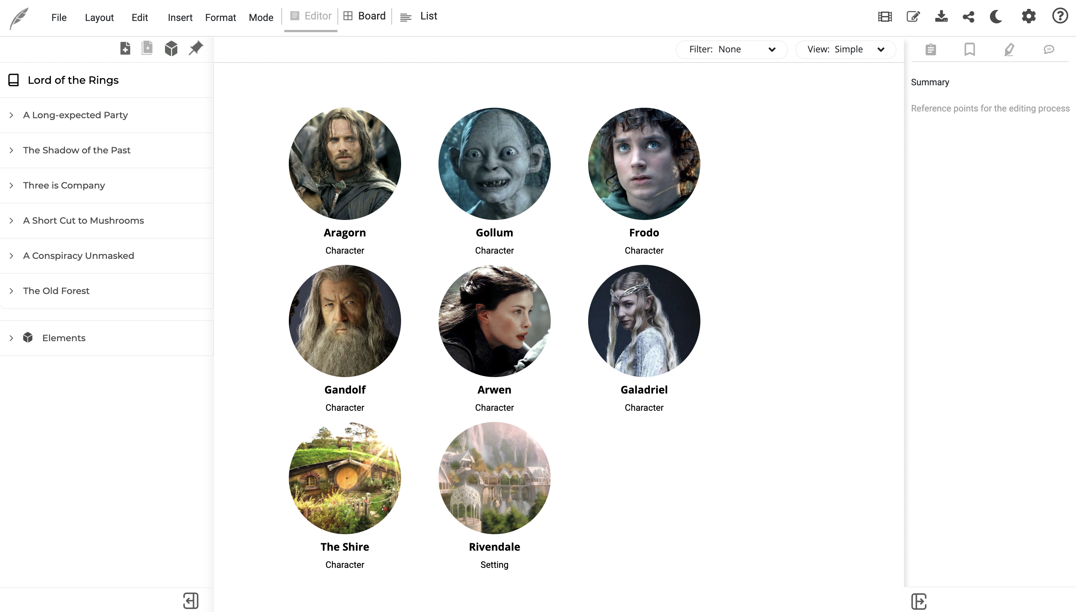The image size is (1076, 612).
Task: Click the Rivendale name label
Action: click(494, 547)
